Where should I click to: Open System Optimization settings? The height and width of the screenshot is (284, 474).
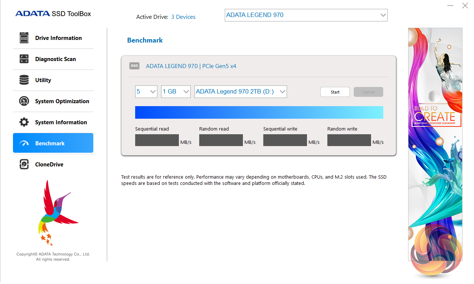pyautogui.click(x=53, y=101)
